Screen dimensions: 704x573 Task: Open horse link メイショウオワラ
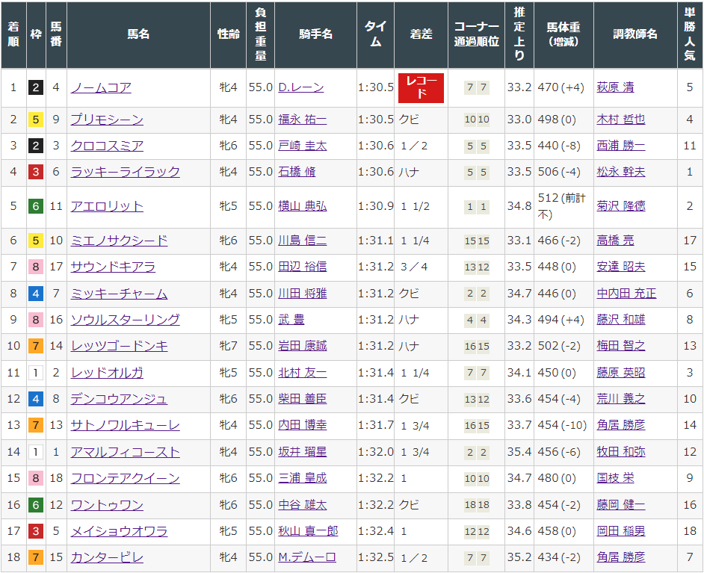pos(119,531)
